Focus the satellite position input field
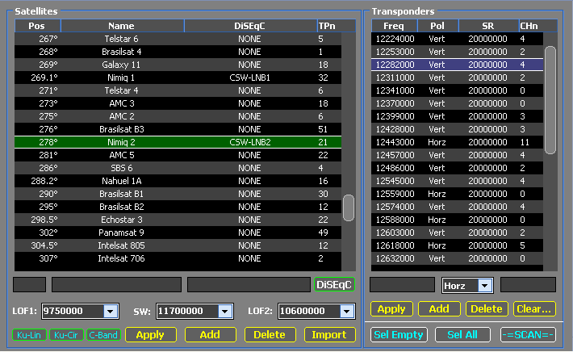This screenshot has height=352, width=573. pyautogui.click(x=30, y=285)
